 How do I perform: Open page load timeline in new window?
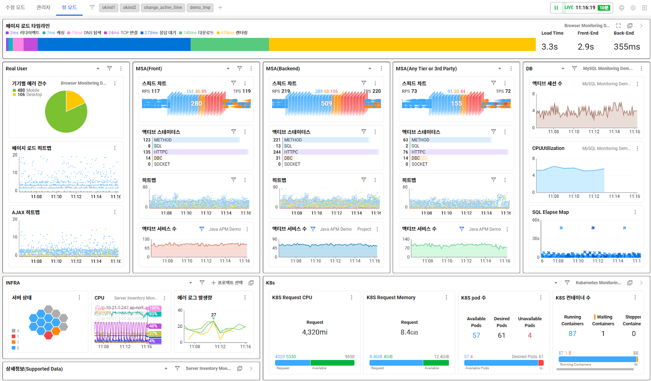(x=630, y=26)
